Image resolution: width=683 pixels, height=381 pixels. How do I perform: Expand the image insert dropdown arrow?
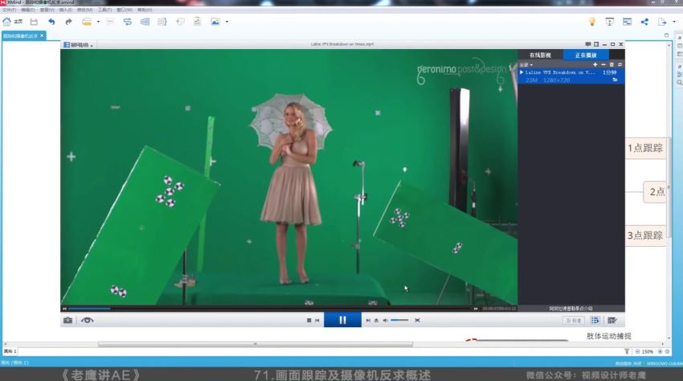tap(227, 22)
